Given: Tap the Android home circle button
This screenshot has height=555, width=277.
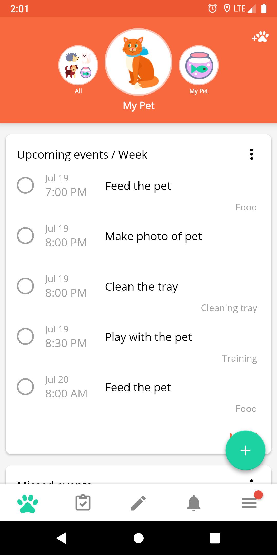Looking at the screenshot, I should [x=138, y=538].
